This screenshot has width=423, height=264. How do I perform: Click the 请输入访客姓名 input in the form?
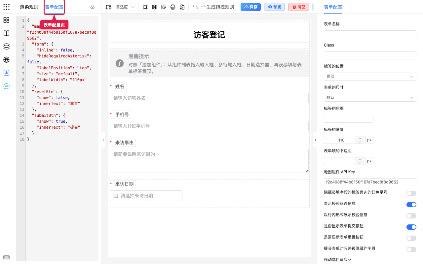click(x=209, y=98)
